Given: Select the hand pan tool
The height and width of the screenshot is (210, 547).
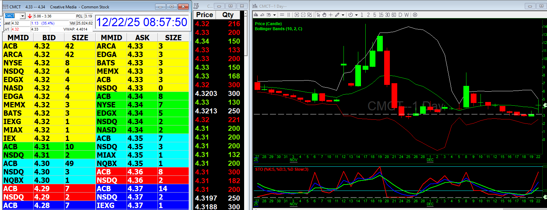Looking at the screenshot, I should 324,15.
